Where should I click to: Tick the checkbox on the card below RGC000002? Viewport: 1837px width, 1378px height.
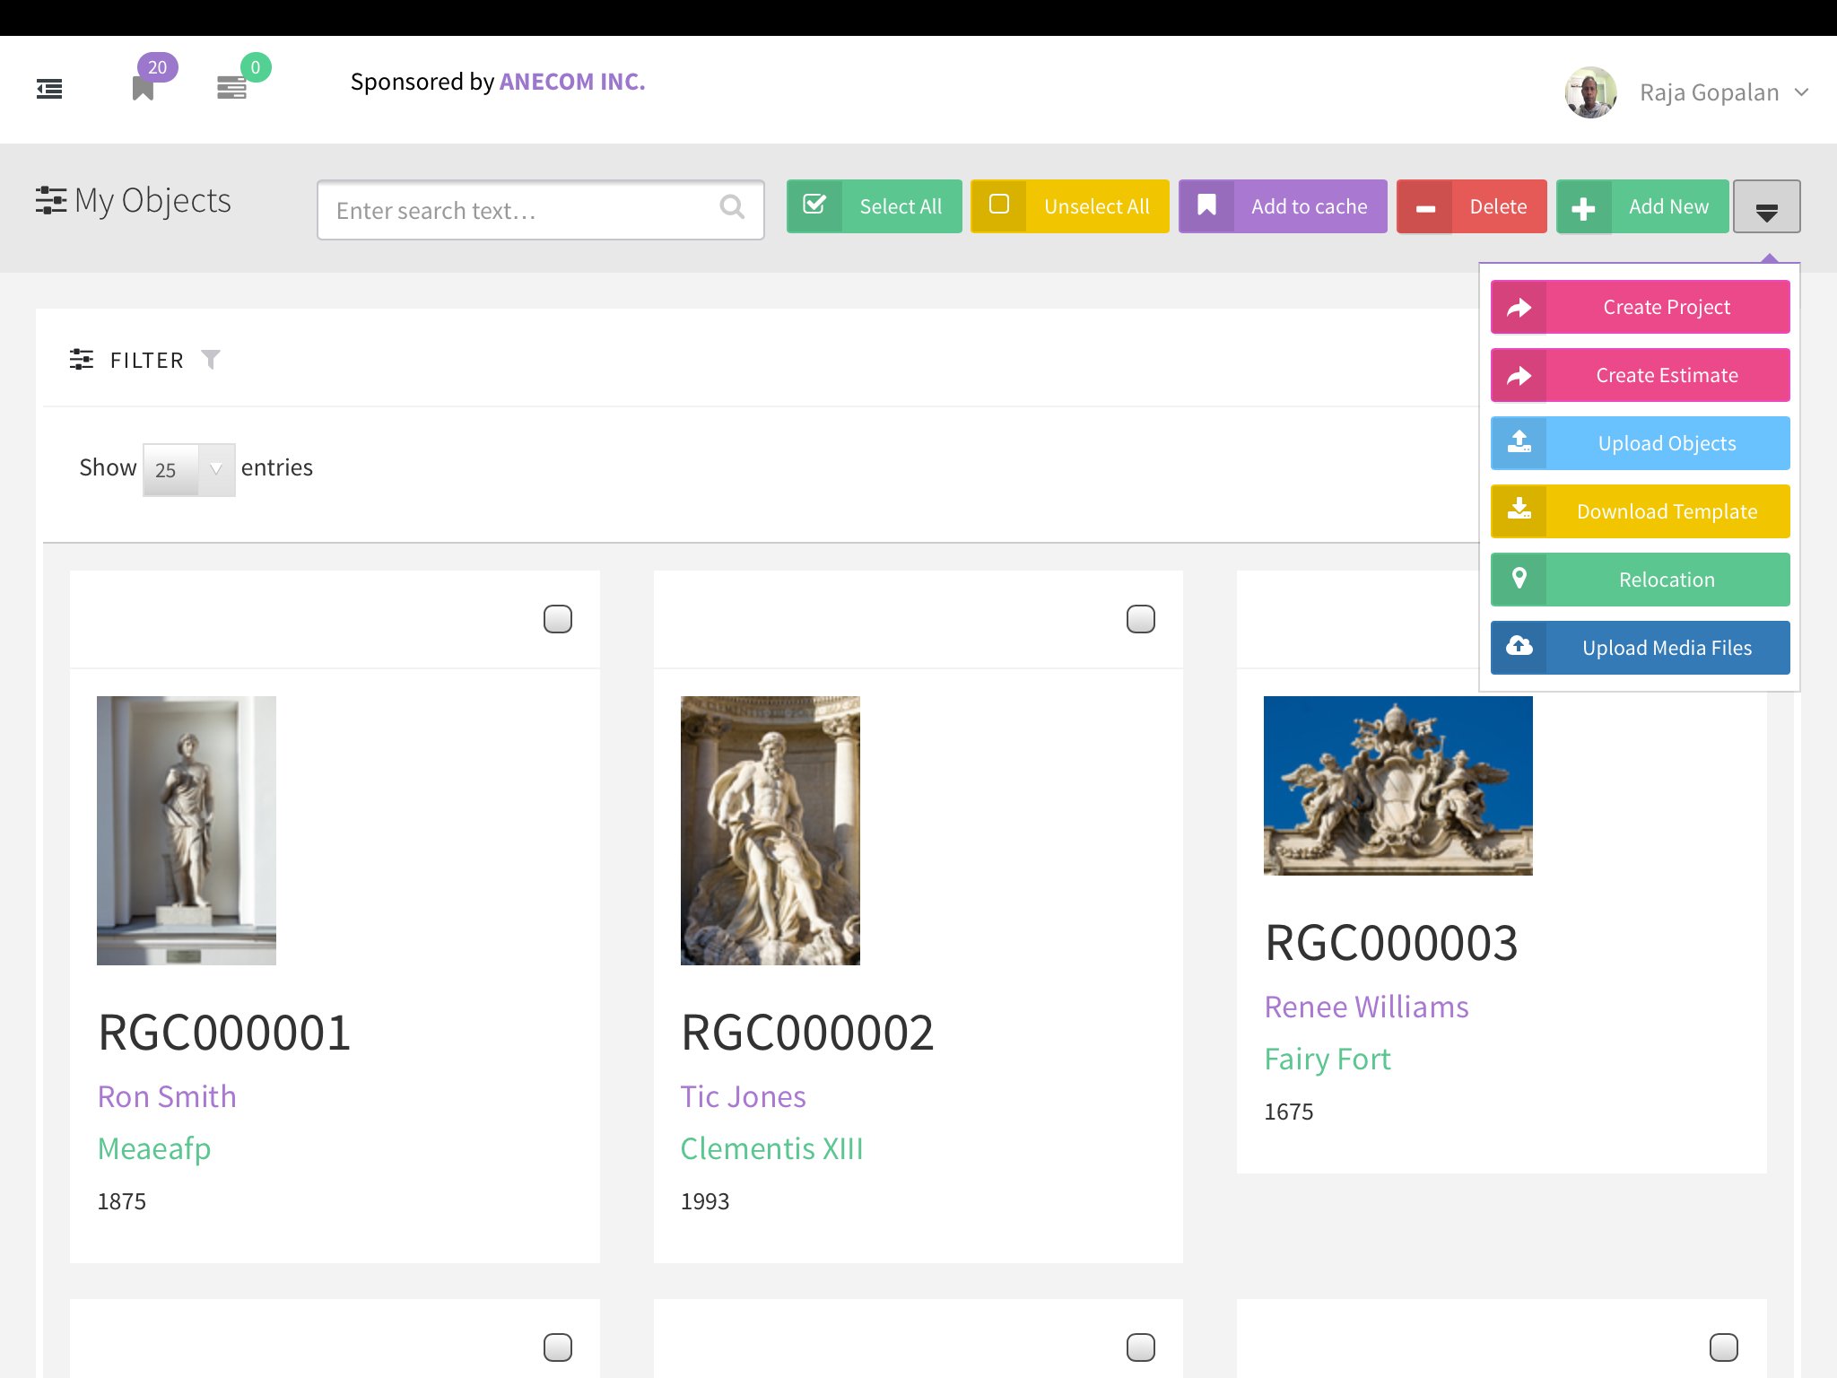click(1141, 1347)
